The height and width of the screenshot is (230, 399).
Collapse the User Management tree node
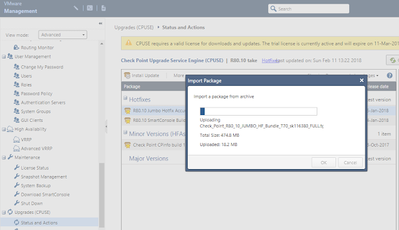click(4, 57)
